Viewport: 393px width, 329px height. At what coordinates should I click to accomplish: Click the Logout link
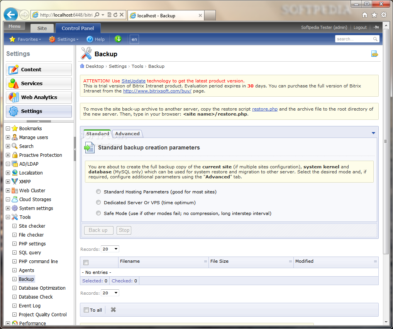pos(360,27)
